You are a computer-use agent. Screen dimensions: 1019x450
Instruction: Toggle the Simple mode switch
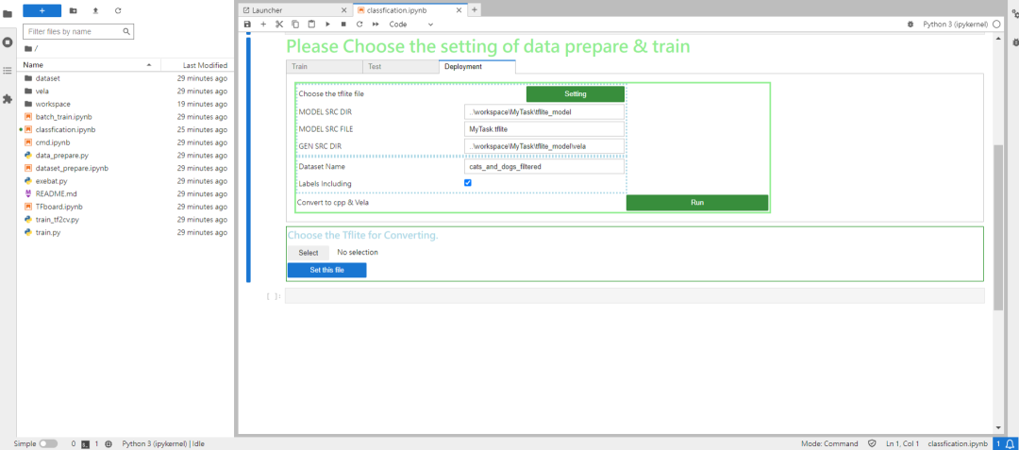tap(48, 443)
